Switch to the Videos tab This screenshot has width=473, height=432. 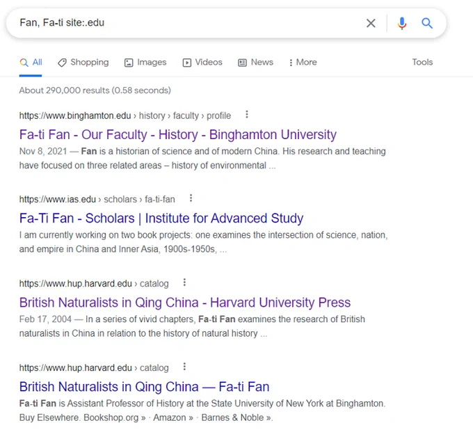202,63
